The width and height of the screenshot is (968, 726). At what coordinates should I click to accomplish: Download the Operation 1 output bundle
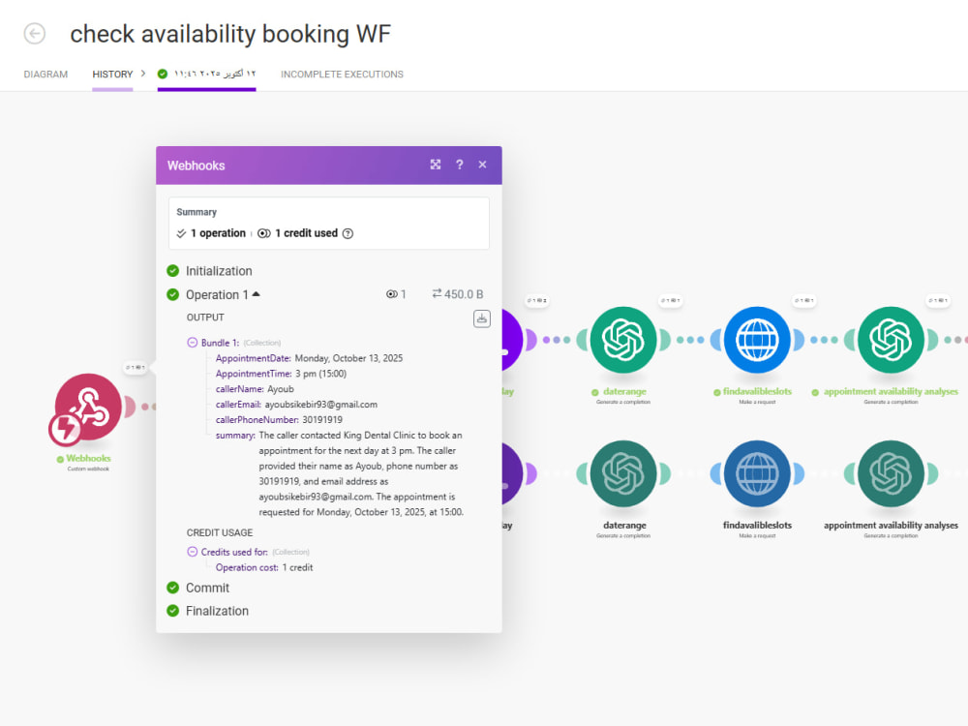481,318
